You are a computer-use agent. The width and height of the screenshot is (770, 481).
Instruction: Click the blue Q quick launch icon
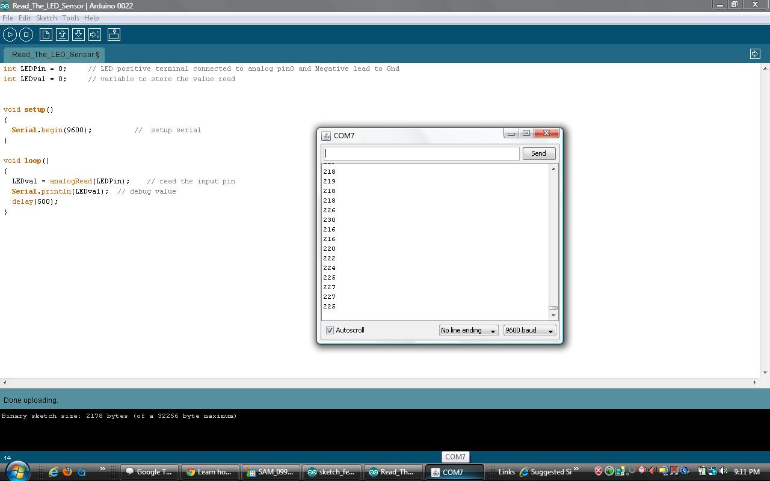click(82, 472)
